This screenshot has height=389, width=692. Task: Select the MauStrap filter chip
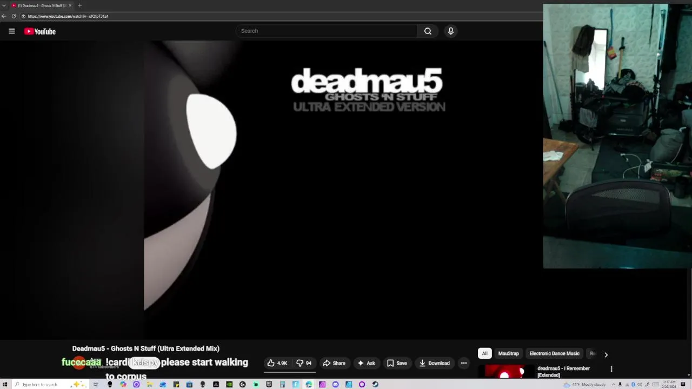point(508,353)
